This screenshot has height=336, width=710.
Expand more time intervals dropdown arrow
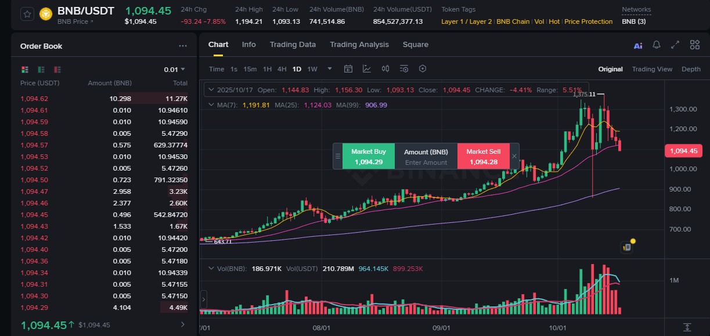330,68
